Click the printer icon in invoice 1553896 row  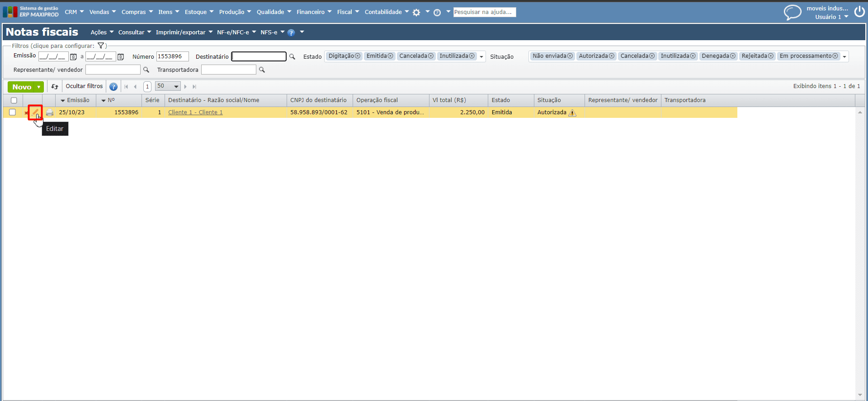(x=50, y=112)
